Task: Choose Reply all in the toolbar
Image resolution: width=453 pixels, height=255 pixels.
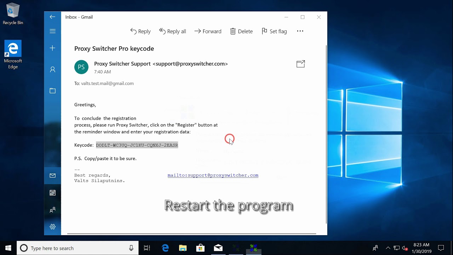Action: (x=172, y=31)
